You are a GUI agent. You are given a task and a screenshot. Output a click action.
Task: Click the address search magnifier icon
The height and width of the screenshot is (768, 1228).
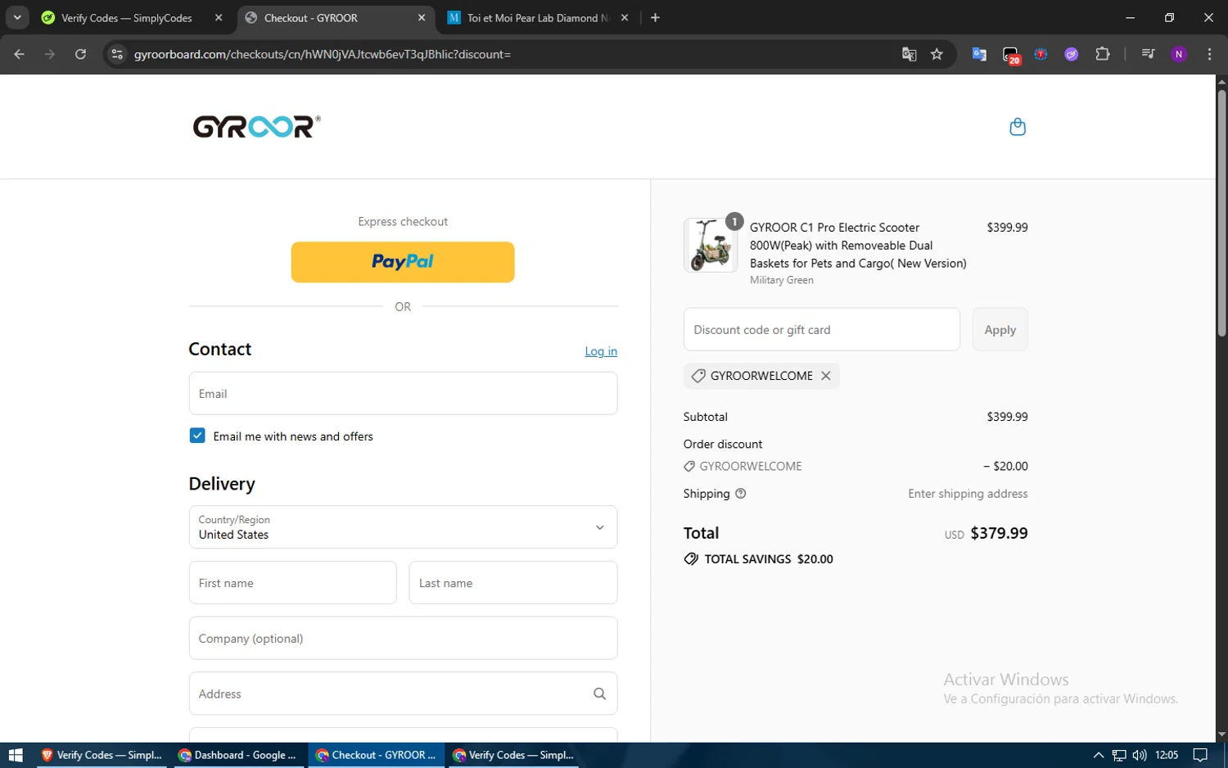tap(599, 693)
